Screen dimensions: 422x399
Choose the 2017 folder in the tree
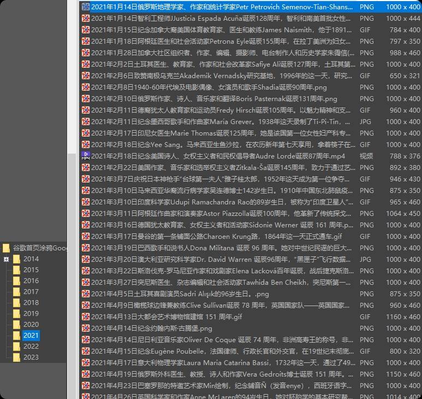31,292
